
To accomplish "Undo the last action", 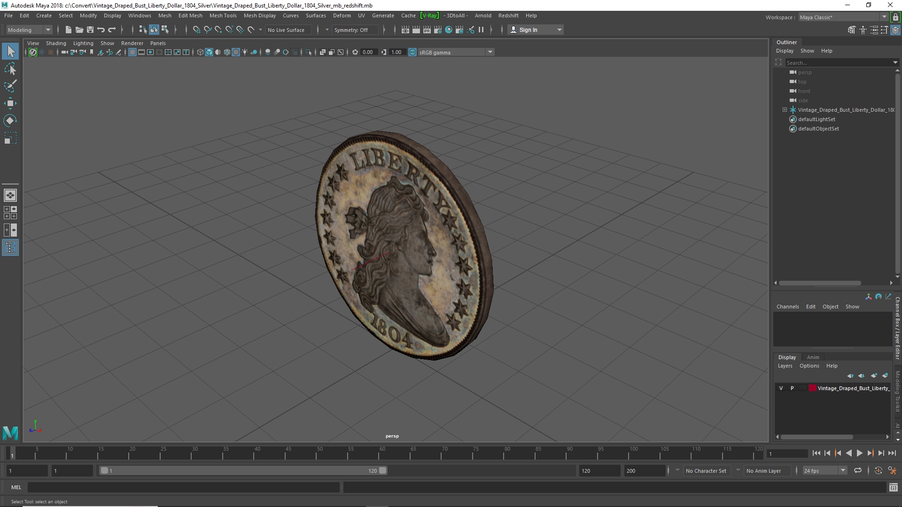I will (x=101, y=30).
